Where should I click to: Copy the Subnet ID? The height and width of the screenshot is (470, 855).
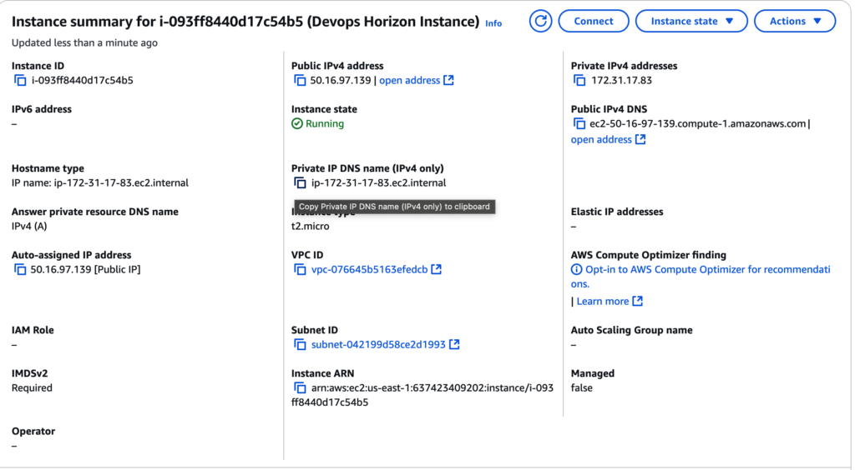click(x=300, y=345)
